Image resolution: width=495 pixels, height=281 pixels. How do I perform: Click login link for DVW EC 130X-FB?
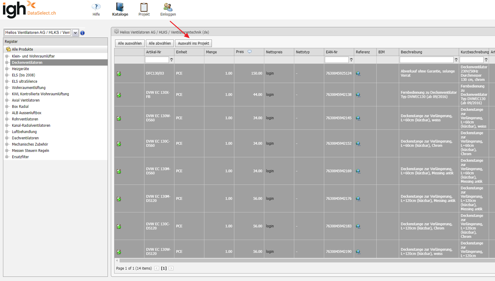(270, 95)
